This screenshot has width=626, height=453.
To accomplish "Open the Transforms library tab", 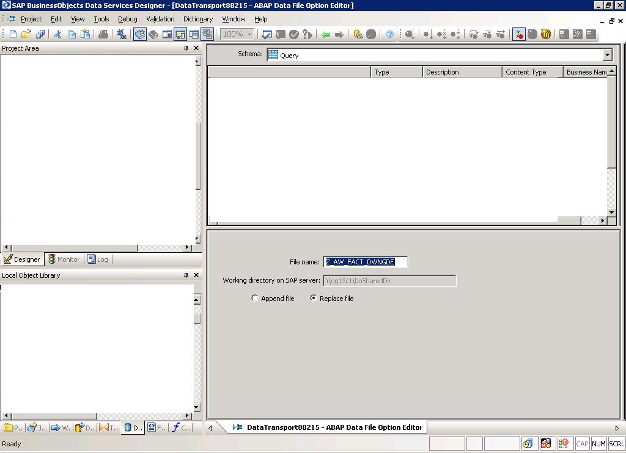I will (108, 428).
